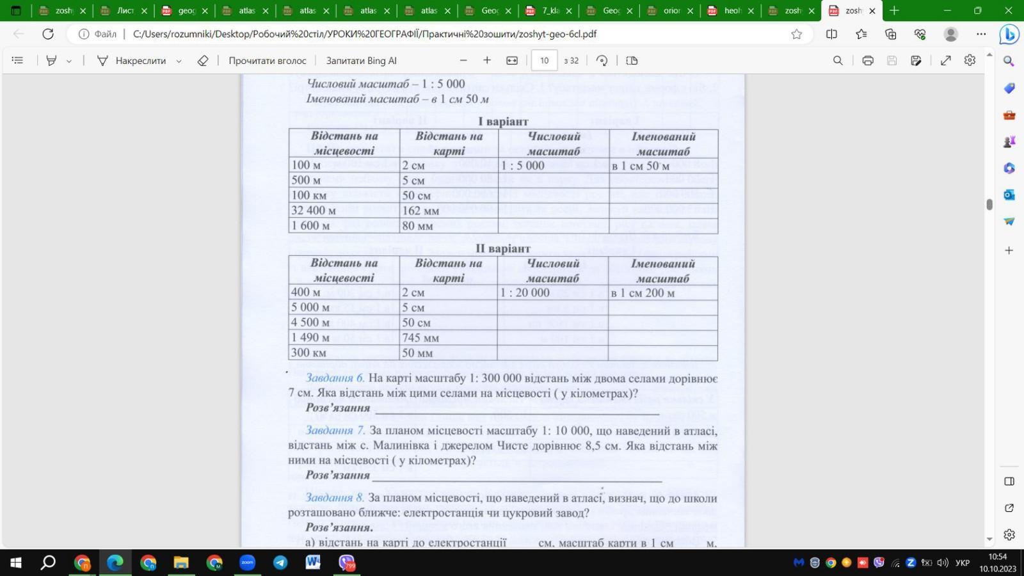
Task: Click Прочитати вголос button
Action: (x=268, y=60)
